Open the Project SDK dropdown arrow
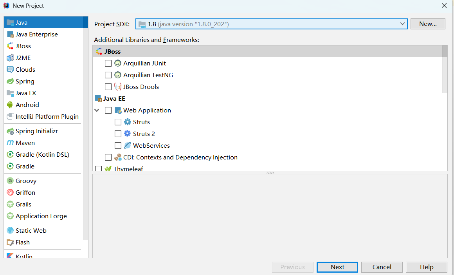This screenshot has width=454, height=275. pyautogui.click(x=402, y=24)
